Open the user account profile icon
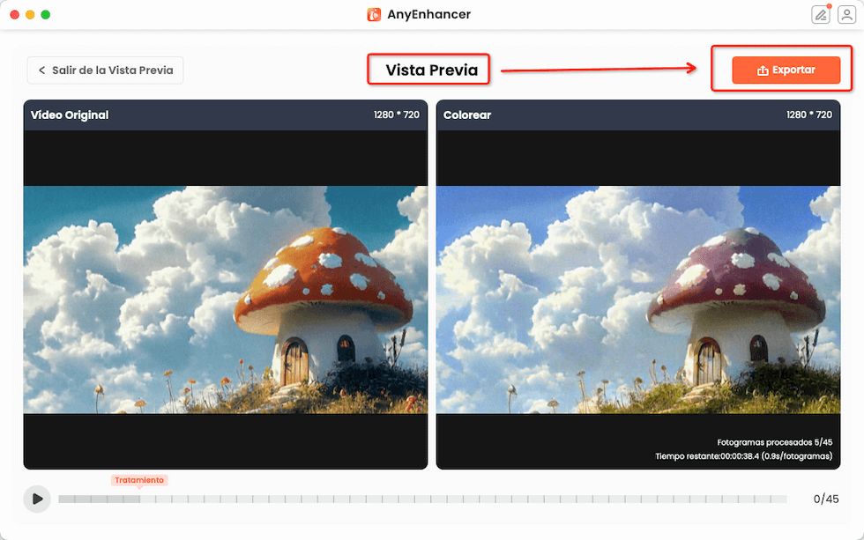This screenshot has height=540, width=864. coord(845,14)
